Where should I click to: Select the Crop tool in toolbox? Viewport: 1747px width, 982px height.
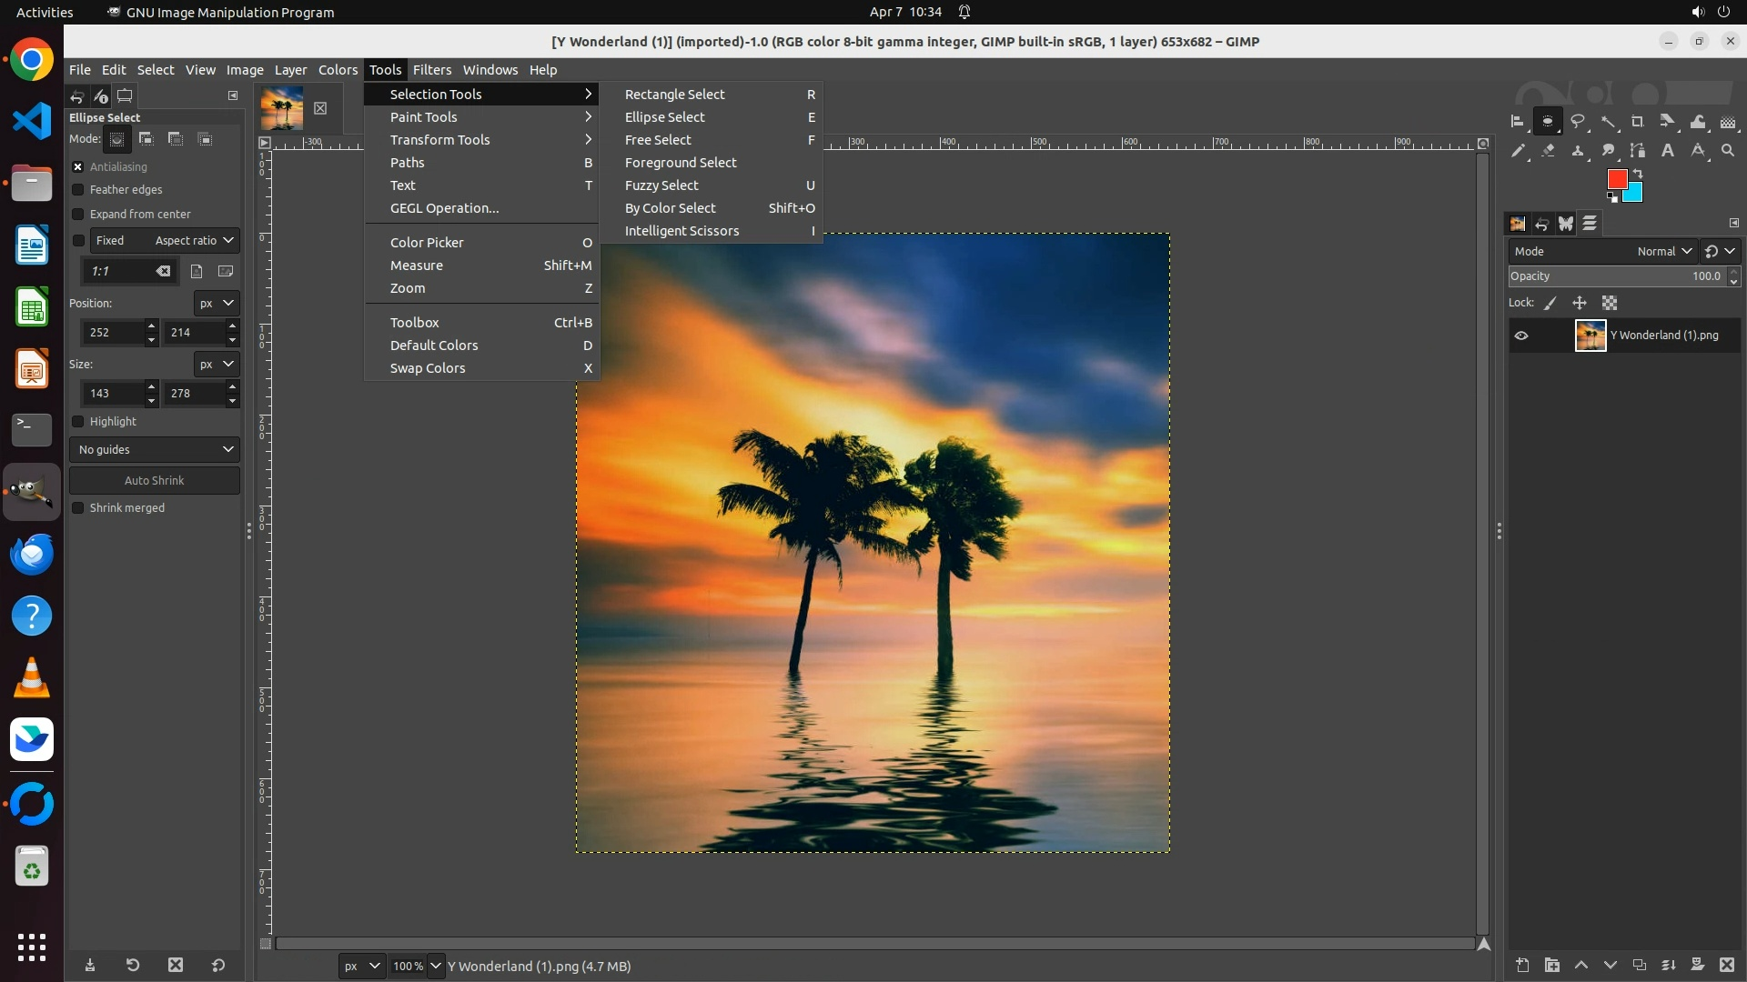1637,122
